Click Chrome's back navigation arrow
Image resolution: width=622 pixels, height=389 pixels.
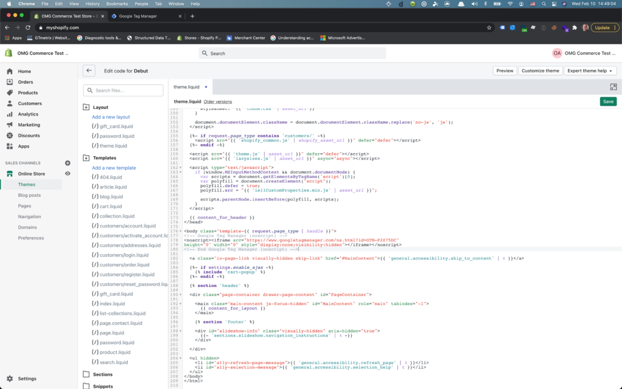(x=7, y=28)
